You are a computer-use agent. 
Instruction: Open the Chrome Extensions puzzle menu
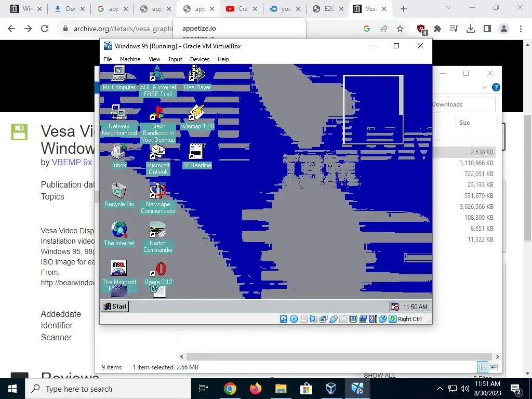pos(437,29)
